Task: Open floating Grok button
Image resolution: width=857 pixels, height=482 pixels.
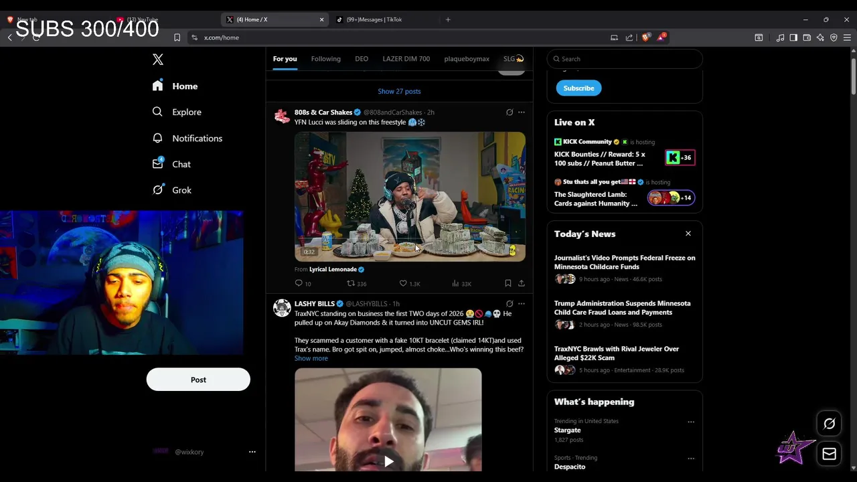Action: pos(830,424)
